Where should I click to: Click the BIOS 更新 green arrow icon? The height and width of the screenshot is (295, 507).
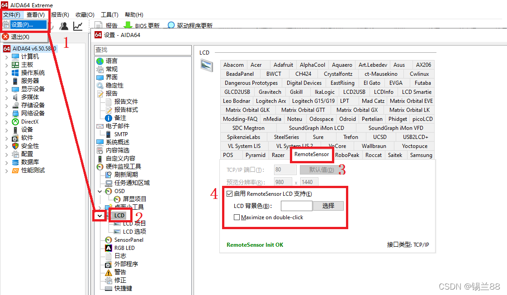128,25
